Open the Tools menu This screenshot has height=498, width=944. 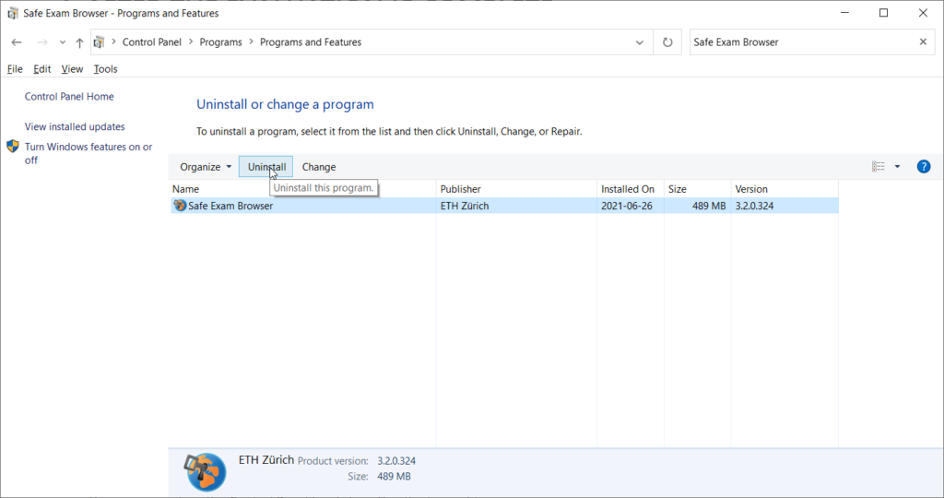point(105,69)
